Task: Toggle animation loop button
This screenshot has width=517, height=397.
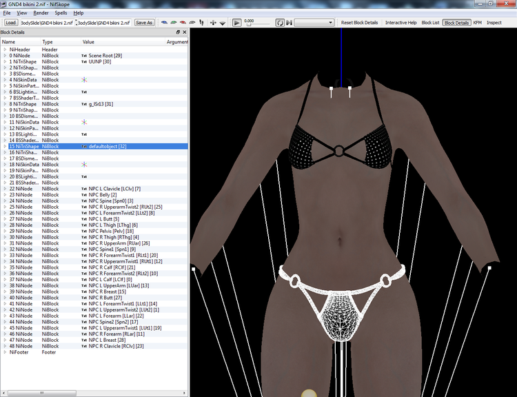Action: coord(280,23)
